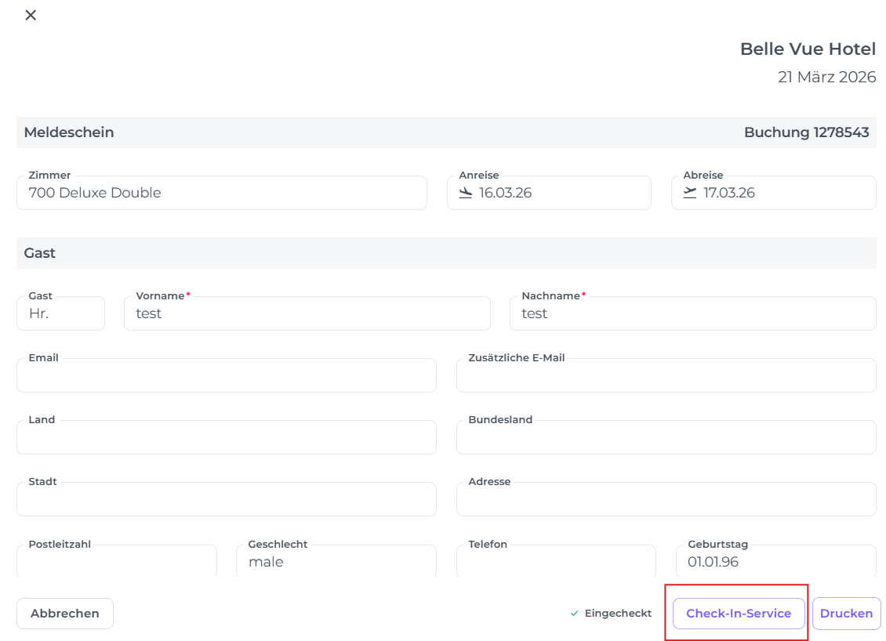Select the Postleitzahl input field
The width and height of the screenshot is (886, 641).
[x=116, y=562]
